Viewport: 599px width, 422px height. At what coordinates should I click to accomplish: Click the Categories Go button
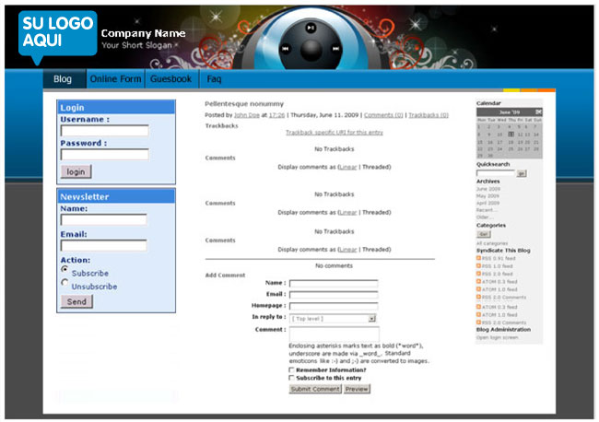483,234
